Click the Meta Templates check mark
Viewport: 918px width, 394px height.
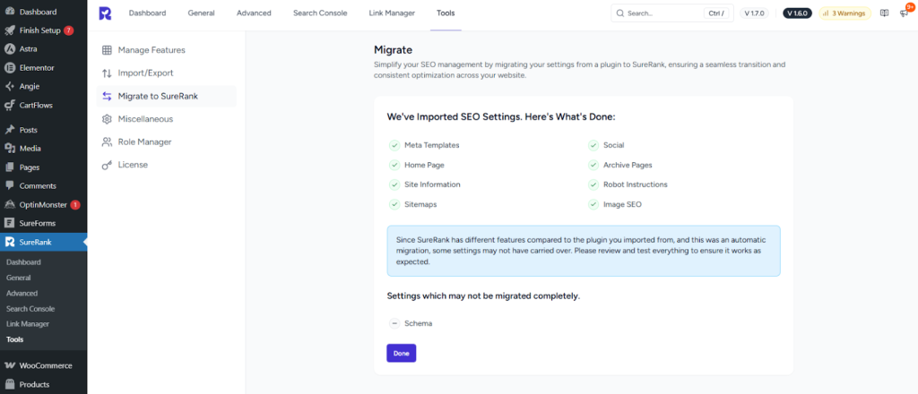(x=394, y=145)
